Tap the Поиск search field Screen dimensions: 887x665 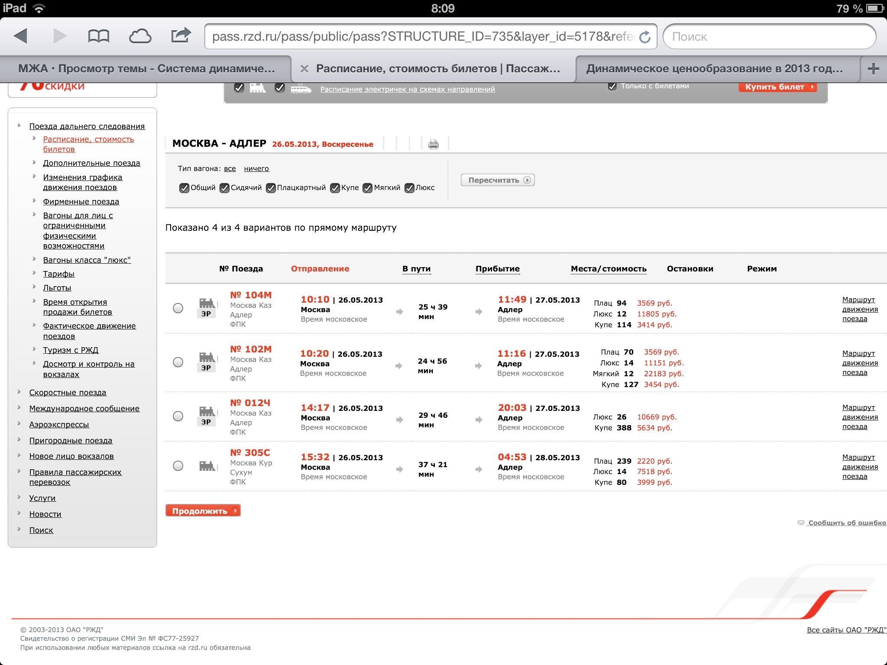click(x=769, y=37)
